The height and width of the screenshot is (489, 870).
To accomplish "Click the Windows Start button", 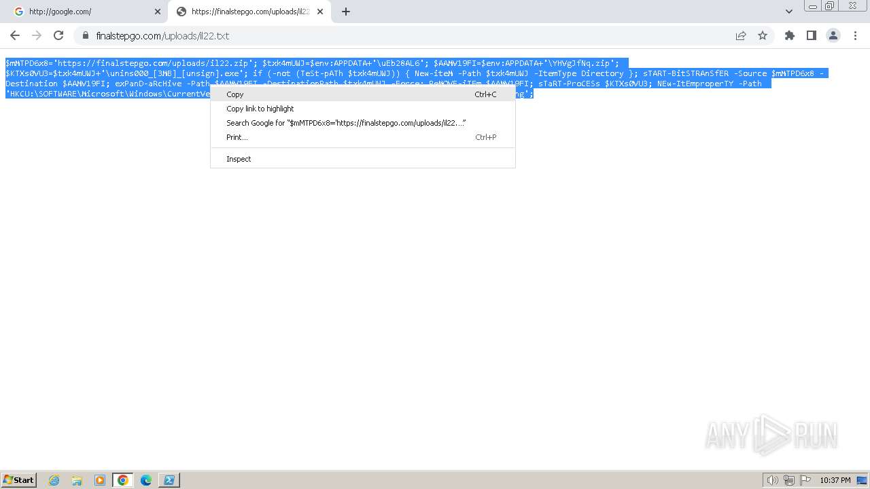I will click(19, 480).
